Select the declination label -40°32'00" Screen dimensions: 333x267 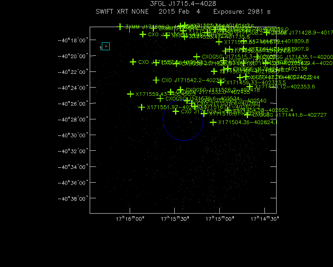(x=73, y=151)
